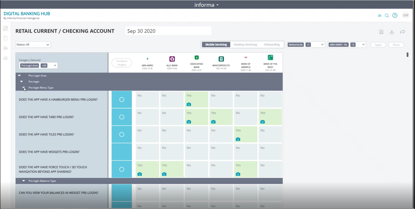Switch to Onboarding tab
This screenshot has width=415, height=209.
click(272, 45)
